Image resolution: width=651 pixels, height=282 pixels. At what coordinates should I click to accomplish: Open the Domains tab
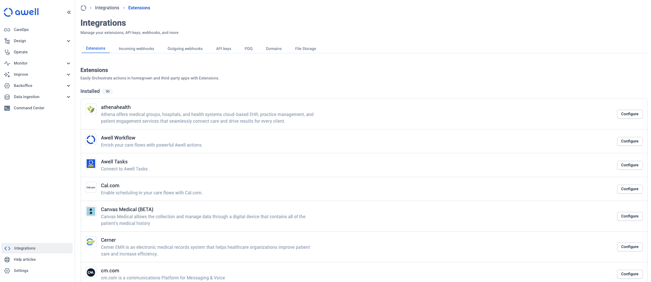tap(274, 49)
